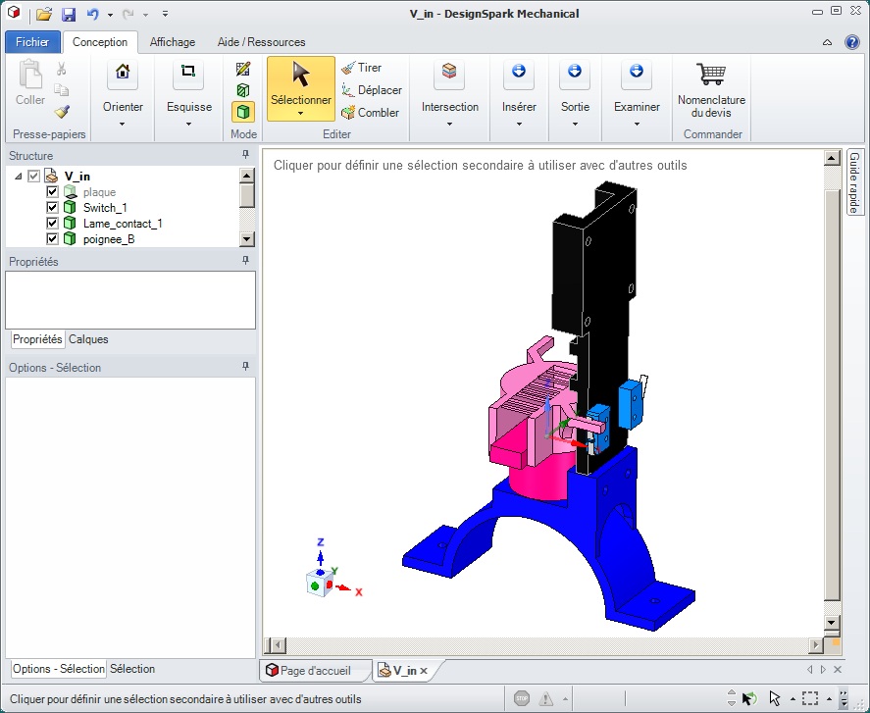The width and height of the screenshot is (870, 713).
Task: Pin the Options - Sélection panel
Action: 246,366
